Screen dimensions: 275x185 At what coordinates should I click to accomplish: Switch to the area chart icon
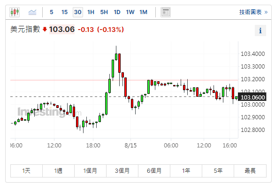coord(32,12)
